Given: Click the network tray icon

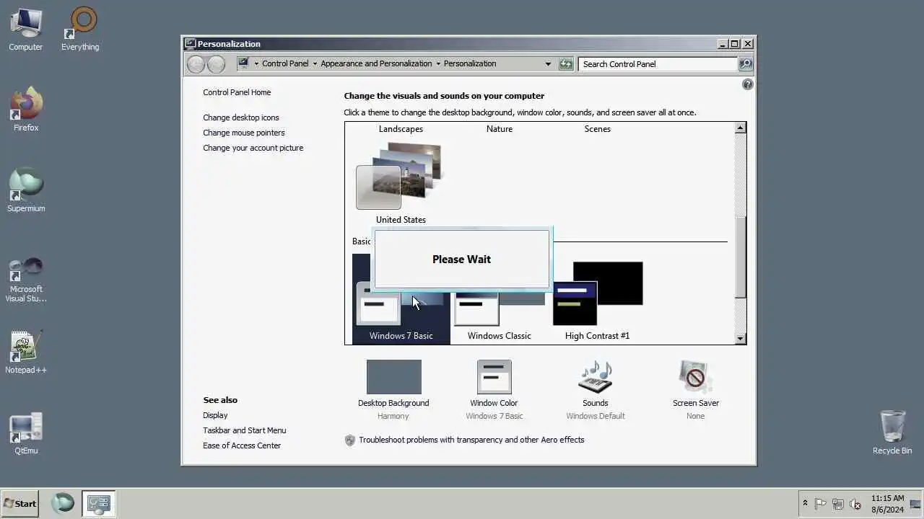Looking at the screenshot, I should [838, 504].
